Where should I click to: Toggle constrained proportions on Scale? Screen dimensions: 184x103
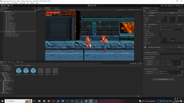[158, 22]
